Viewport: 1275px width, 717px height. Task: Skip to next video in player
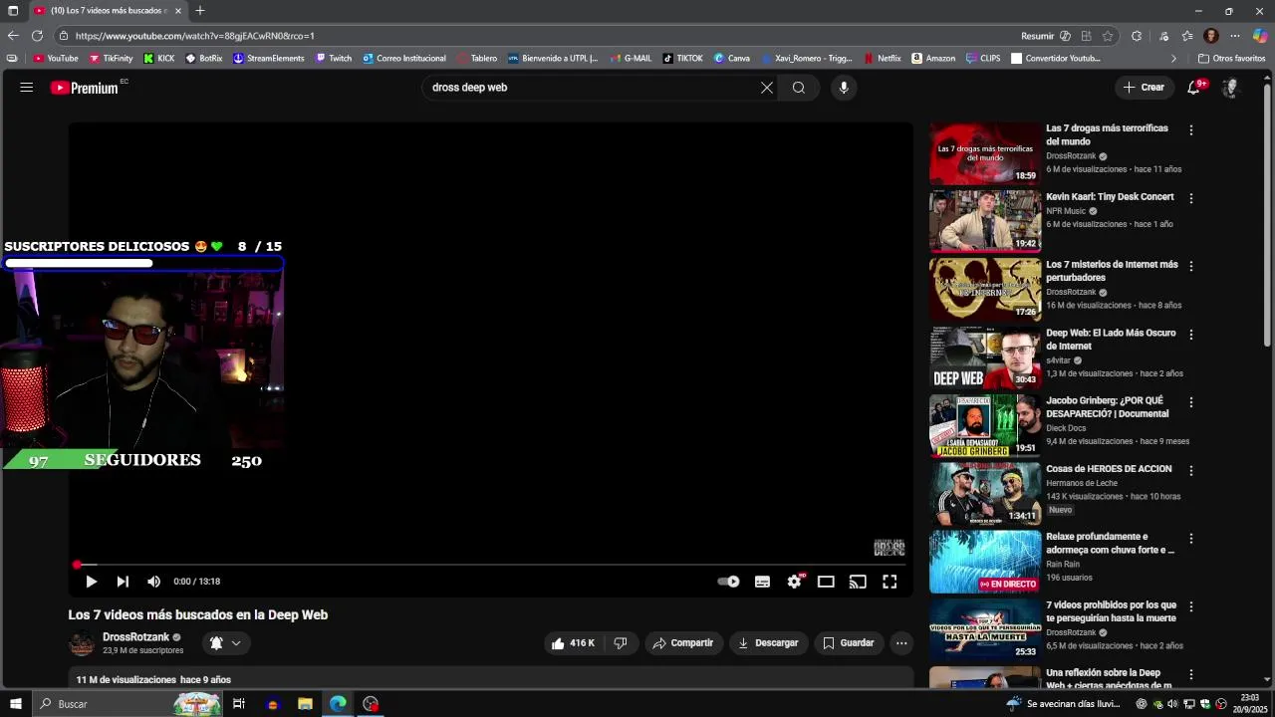pos(123,582)
